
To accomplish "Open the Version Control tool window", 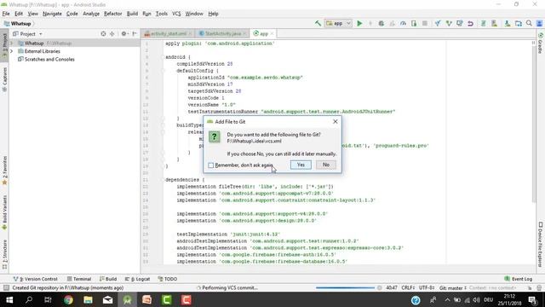I will click(x=35, y=279).
